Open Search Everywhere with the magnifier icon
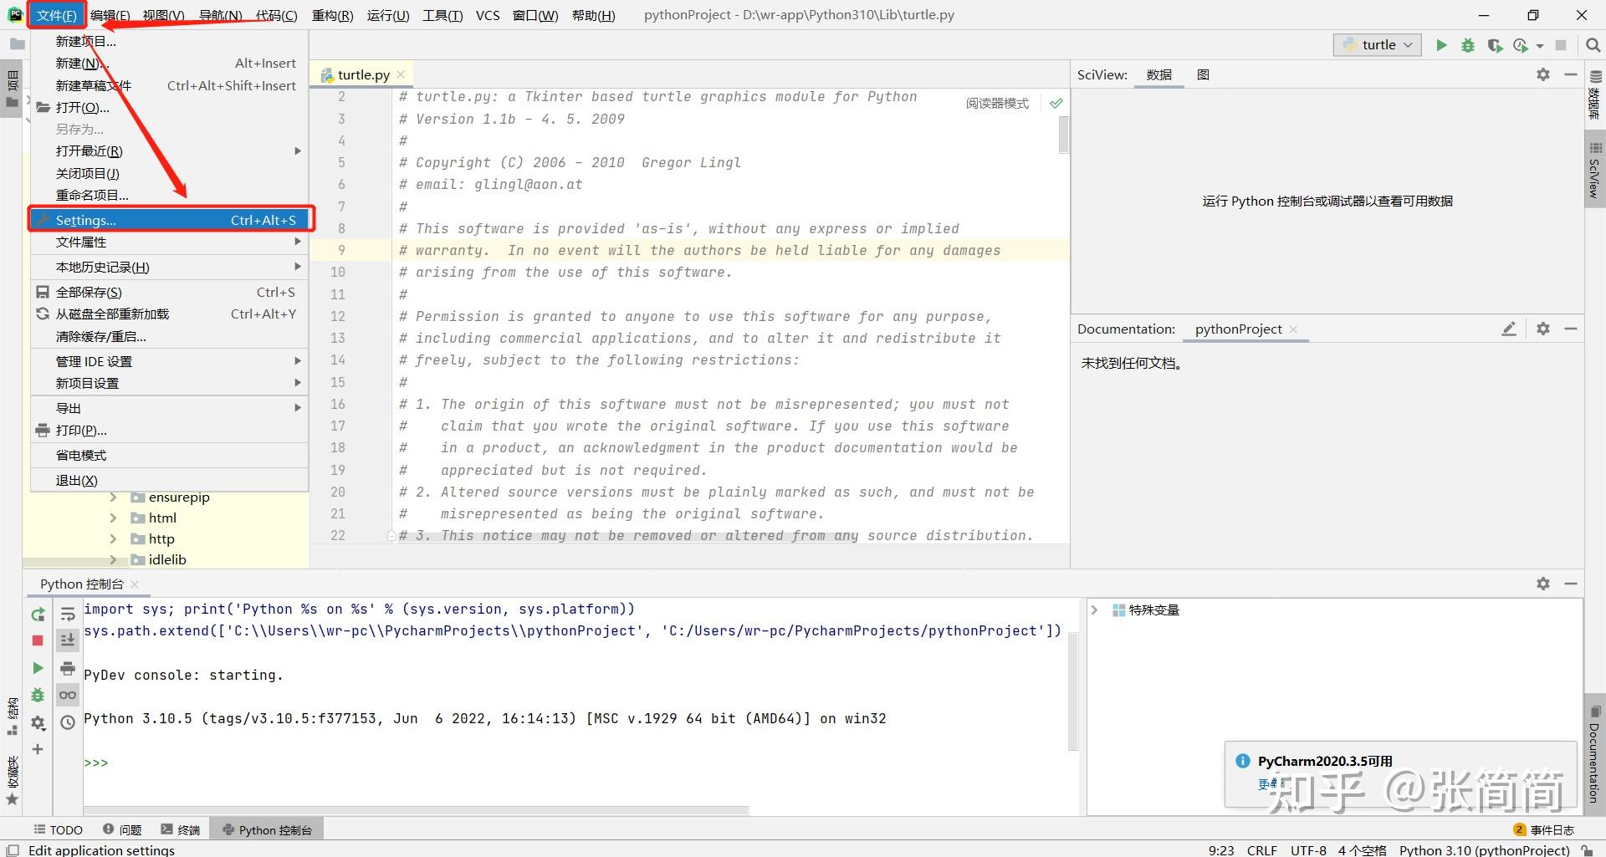 (x=1593, y=44)
